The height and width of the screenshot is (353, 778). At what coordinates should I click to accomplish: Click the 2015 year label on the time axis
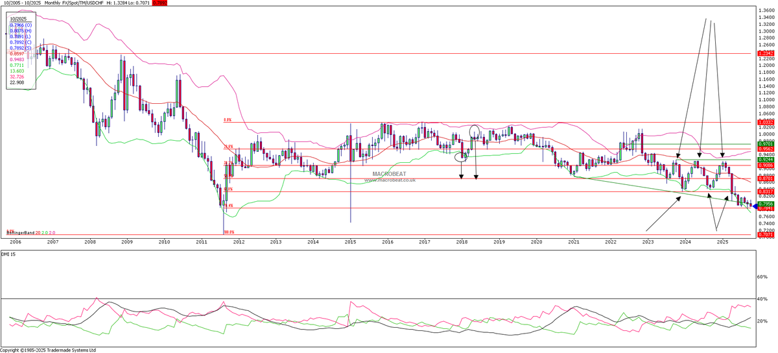coord(351,242)
